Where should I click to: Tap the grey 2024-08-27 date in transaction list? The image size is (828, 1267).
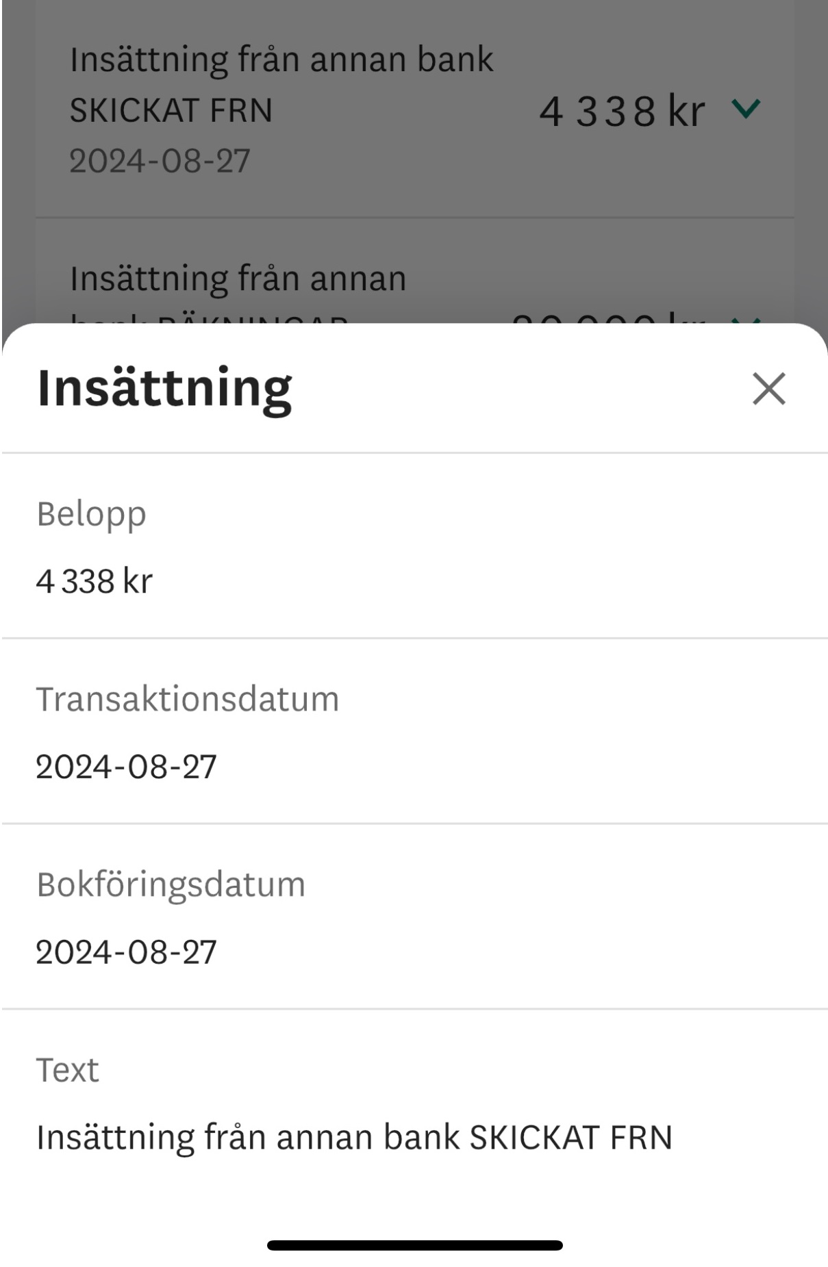[x=160, y=162]
